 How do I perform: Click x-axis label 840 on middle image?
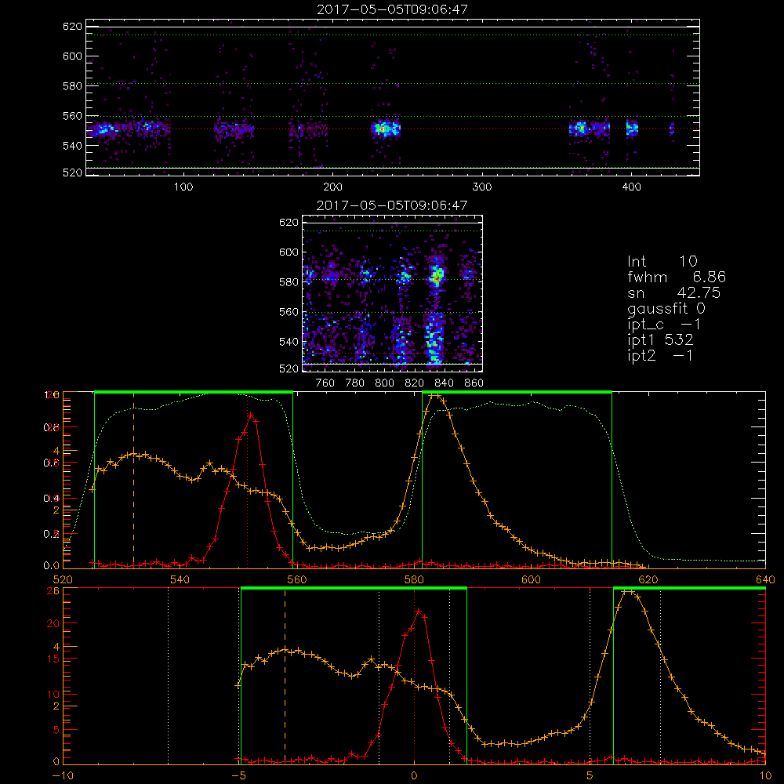(444, 383)
